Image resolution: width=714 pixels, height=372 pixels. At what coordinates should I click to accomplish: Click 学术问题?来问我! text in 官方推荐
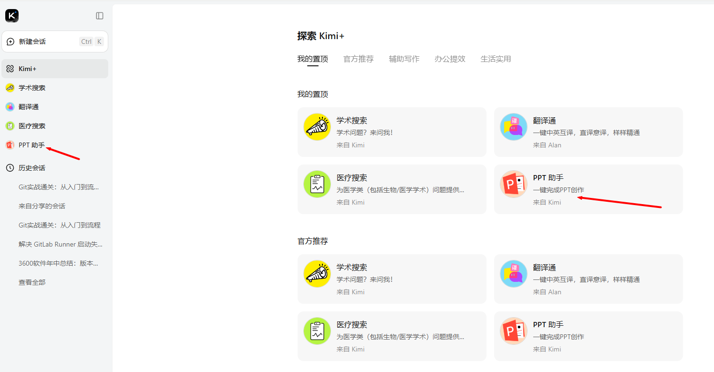(x=365, y=279)
